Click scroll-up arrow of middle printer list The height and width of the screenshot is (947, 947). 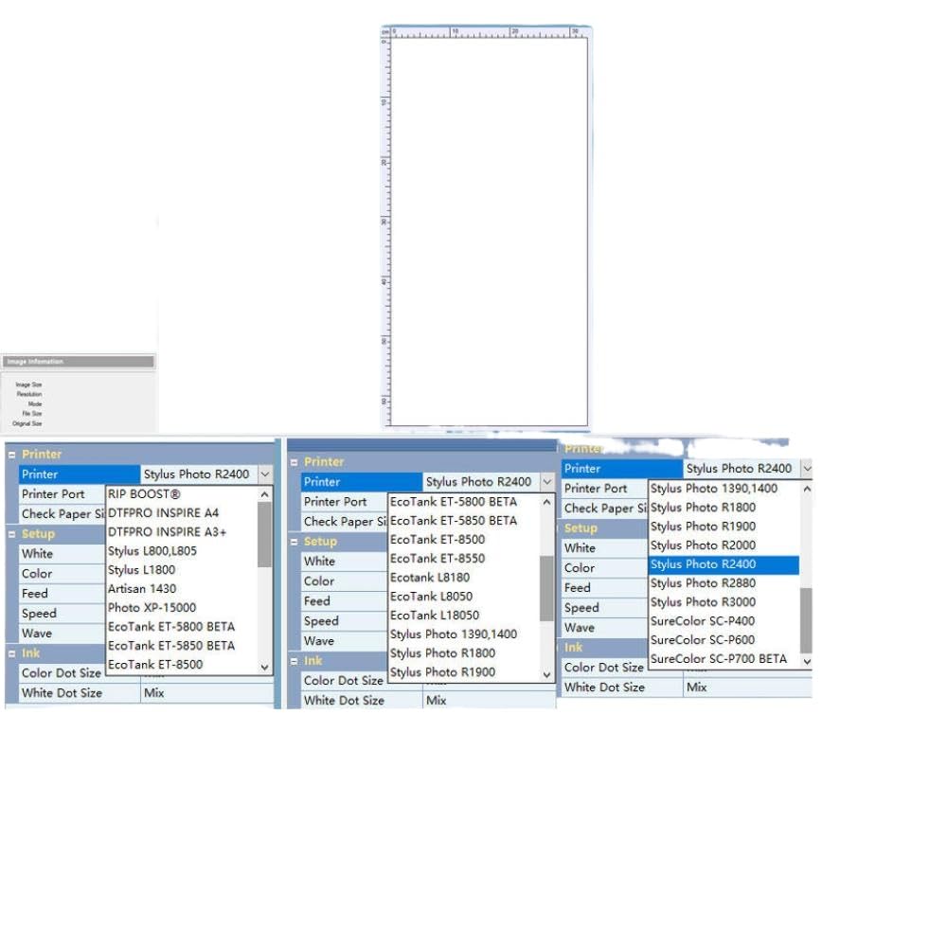pyautogui.click(x=546, y=502)
